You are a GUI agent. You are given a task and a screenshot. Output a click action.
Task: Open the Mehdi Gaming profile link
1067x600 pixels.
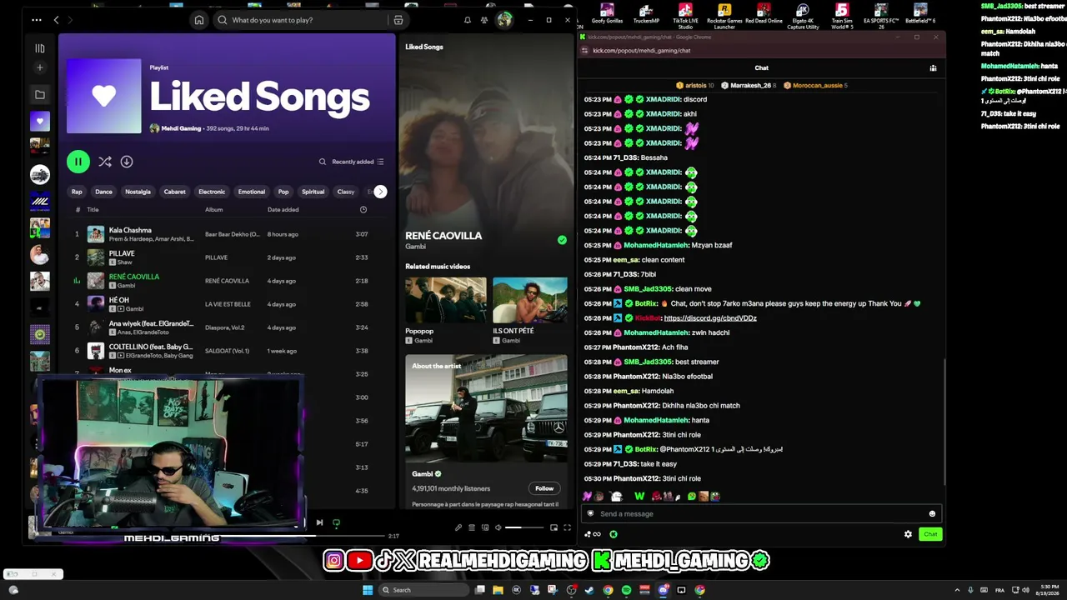pyautogui.click(x=180, y=128)
